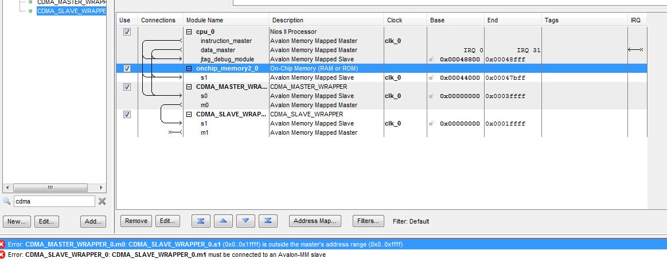The height and width of the screenshot is (266, 667).
Task: Collapse the cpu_0 module tree
Action: click(x=189, y=32)
